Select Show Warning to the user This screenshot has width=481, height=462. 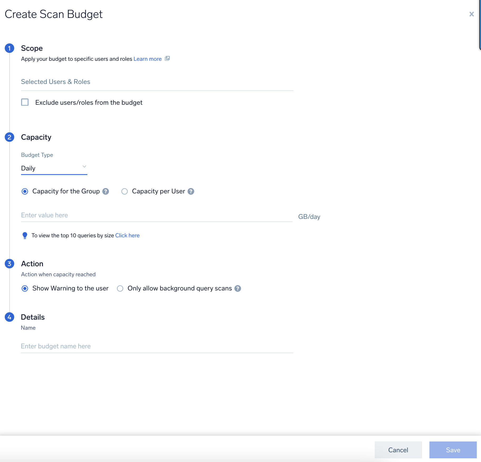click(25, 288)
